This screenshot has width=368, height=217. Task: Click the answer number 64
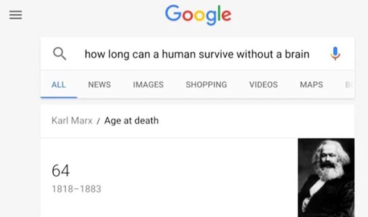pos(61,171)
